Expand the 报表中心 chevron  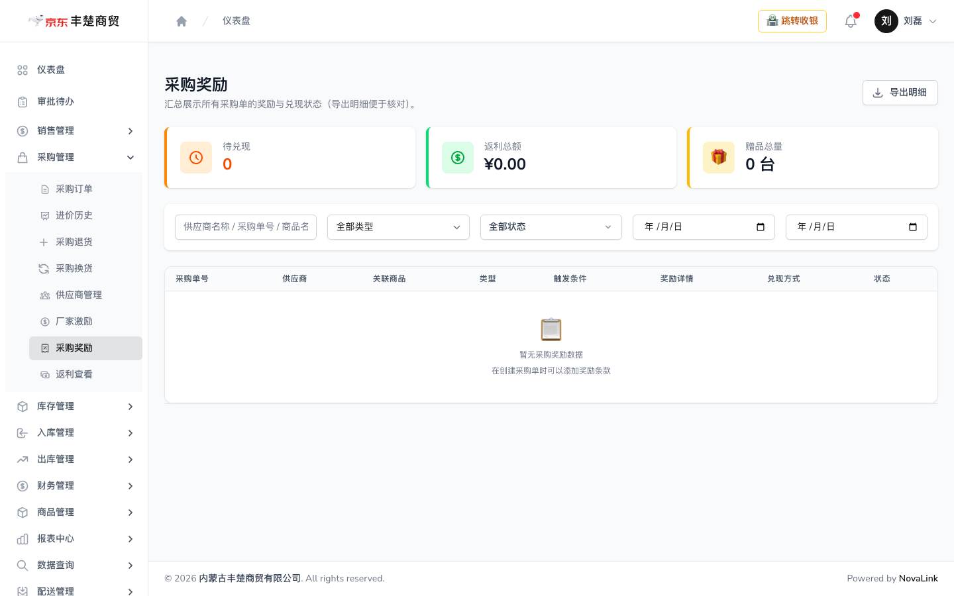click(x=131, y=539)
